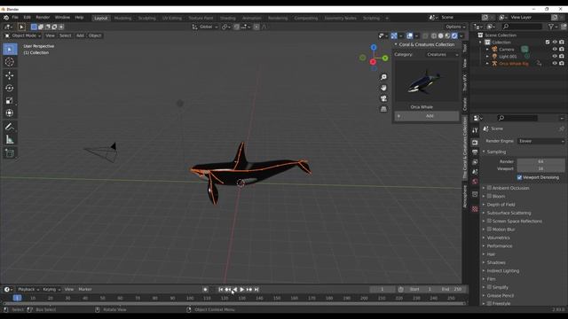Open the Global transform orientation dropdown
568x319 pixels.
(x=205, y=27)
